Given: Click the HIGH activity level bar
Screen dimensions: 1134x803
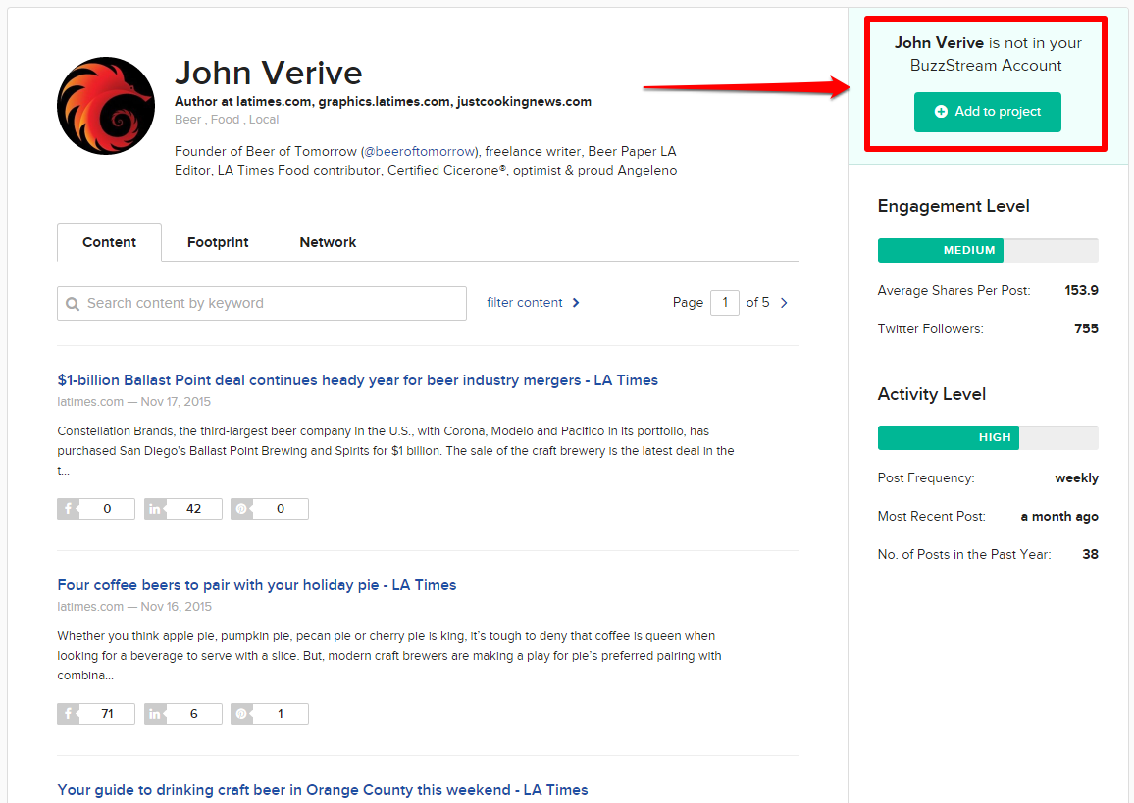Looking at the screenshot, I should point(948,437).
